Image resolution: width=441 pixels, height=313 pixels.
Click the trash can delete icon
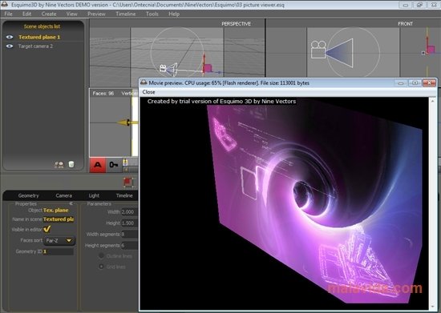tap(71, 164)
